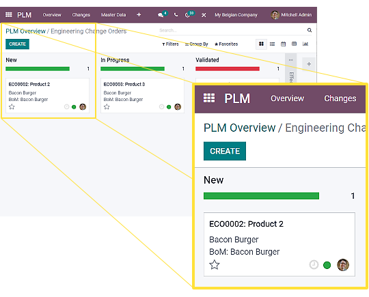Viewport: 369px width, 297px height.
Task: Toggle green kanban state on ECO0003
Action: pyautogui.click(x=169, y=107)
